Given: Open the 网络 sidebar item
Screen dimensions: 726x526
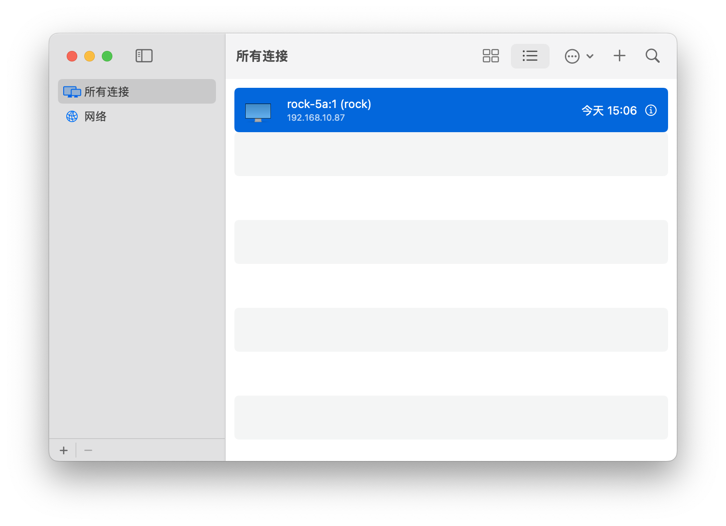Looking at the screenshot, I should (96, 116).
